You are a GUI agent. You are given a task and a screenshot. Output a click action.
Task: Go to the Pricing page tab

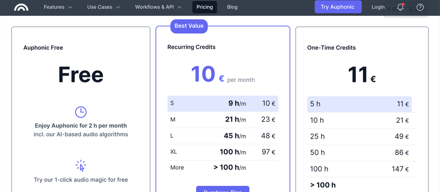(x=205, y=7)
